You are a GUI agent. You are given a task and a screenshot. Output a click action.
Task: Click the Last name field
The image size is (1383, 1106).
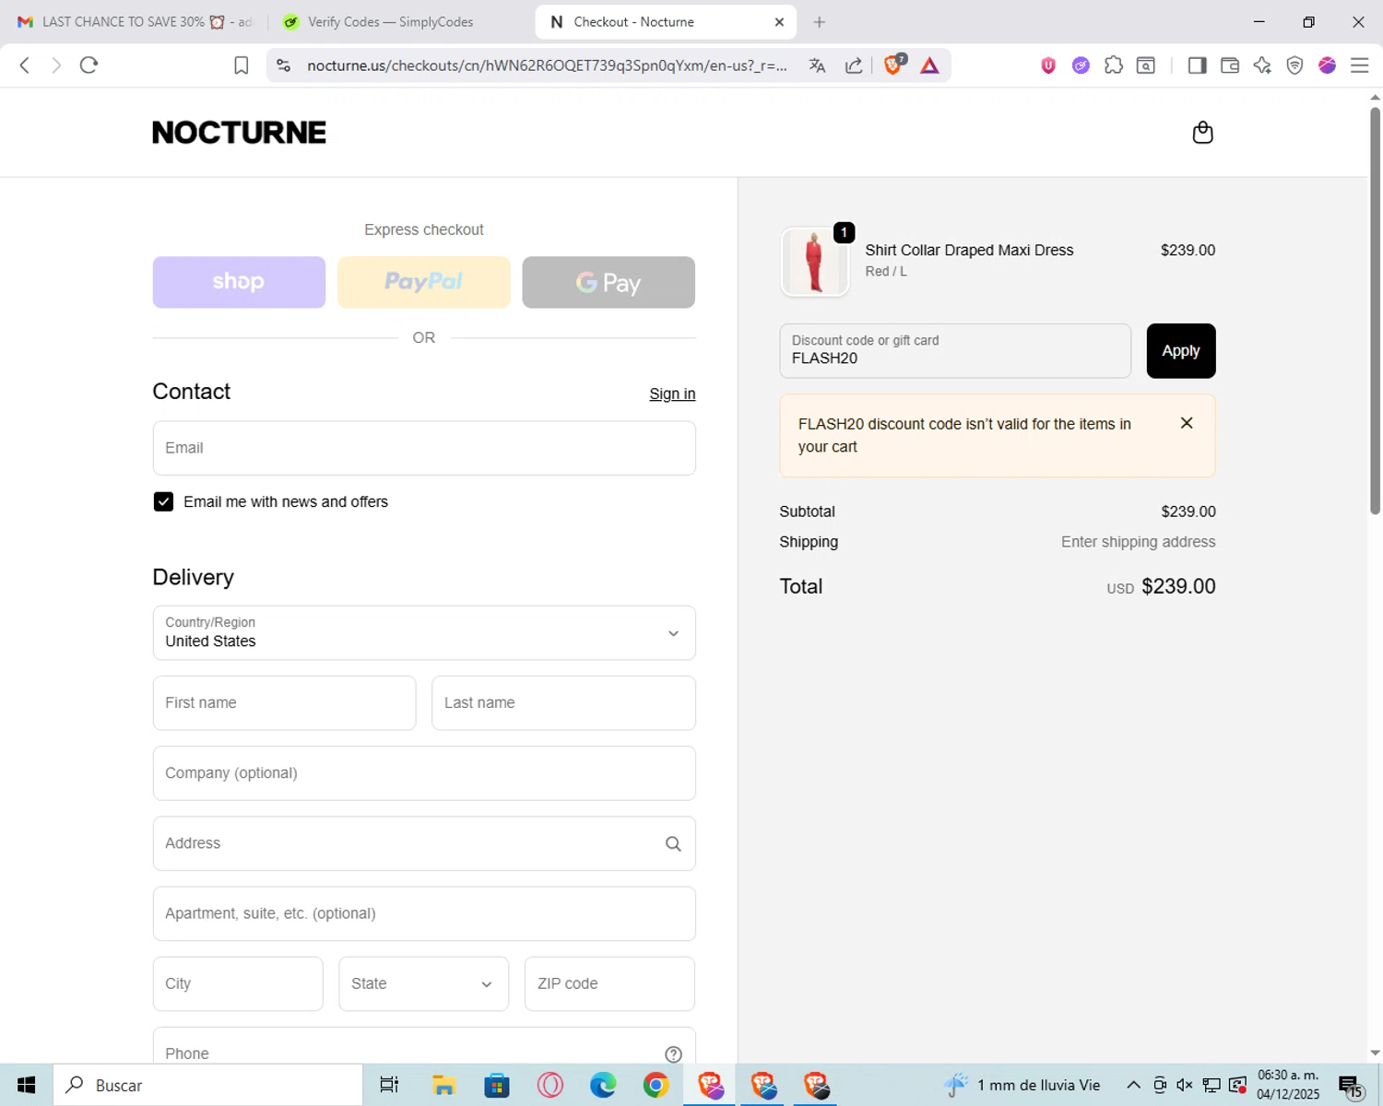point(563,703)
